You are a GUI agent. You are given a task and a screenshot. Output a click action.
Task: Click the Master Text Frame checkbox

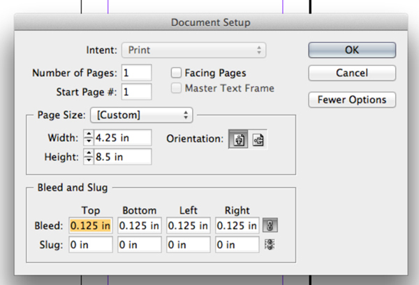pyautogui.click(x=176, y=88)
